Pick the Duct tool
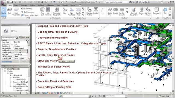Viewport: 175px width, 98px height. [x=10, y=11]
